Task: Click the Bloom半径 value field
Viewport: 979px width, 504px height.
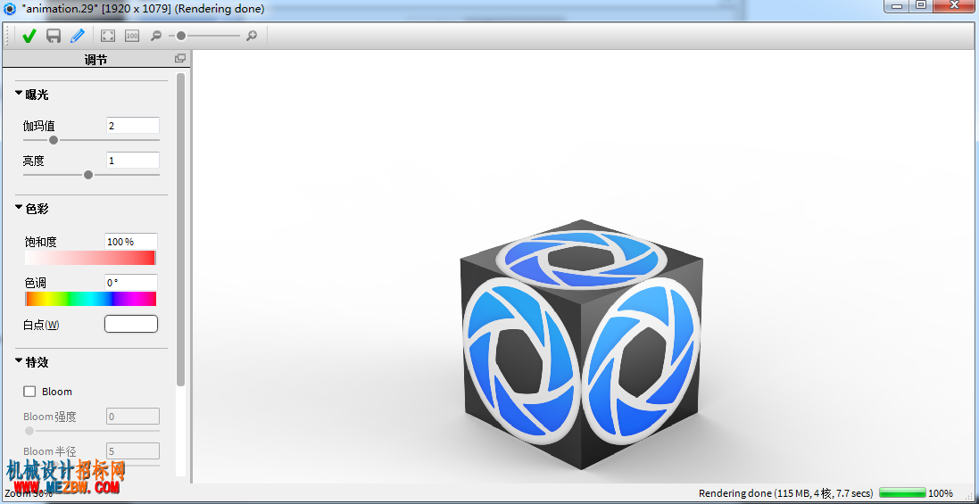Action: coord(132,451)
